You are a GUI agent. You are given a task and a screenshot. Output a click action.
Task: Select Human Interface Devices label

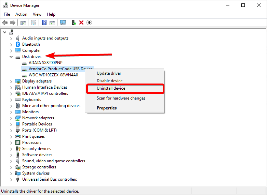[x=44, y=87]
